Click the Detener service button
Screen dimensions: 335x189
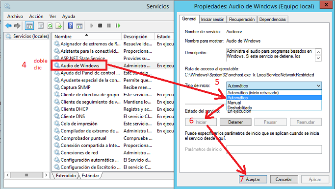pos(235,122)
